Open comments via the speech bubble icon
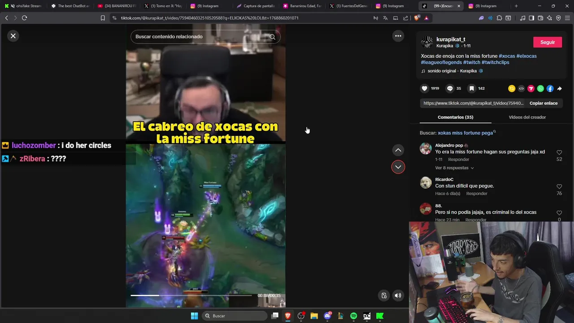The height and width of the screenshot is (323, 574). click(x=450, y=88)
